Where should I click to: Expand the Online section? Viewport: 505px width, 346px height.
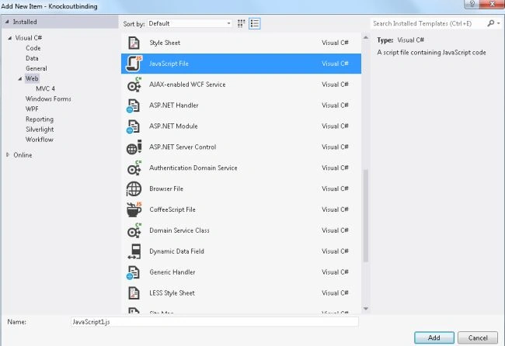click(x=8, y=154)
